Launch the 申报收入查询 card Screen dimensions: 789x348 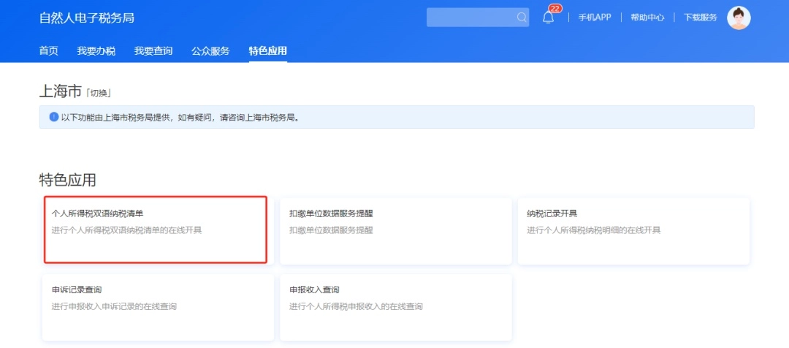395,307
